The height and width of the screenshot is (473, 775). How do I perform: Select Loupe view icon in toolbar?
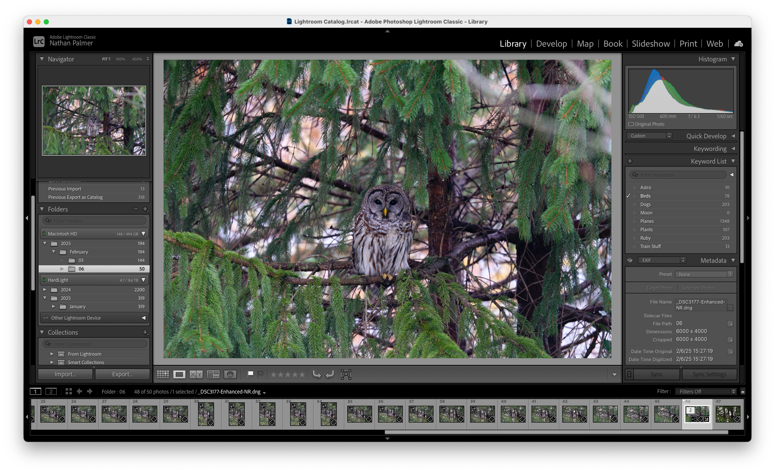coord(179,374)
